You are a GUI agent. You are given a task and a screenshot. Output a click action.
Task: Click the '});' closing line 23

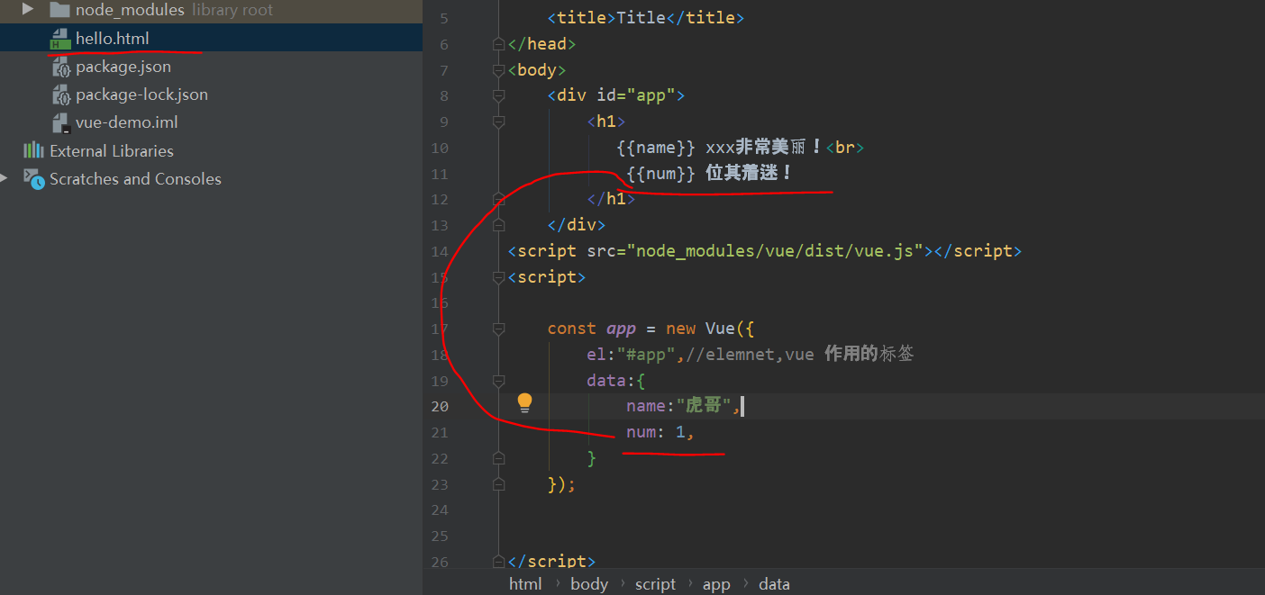click(x=560, y=484)
